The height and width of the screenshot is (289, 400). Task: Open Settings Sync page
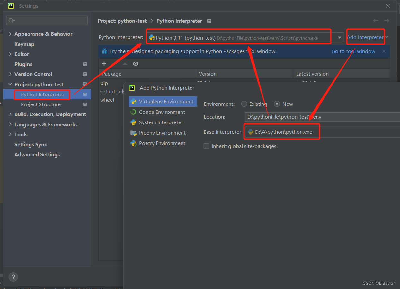pos(31,144)
